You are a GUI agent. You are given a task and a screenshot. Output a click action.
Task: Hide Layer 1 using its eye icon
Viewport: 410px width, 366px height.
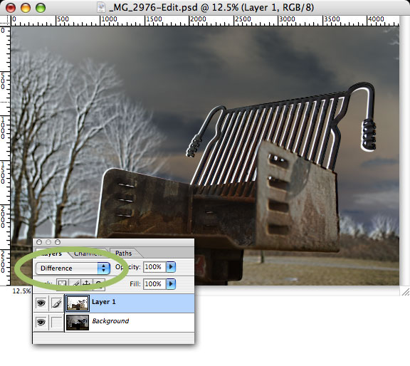coord(41,303)
